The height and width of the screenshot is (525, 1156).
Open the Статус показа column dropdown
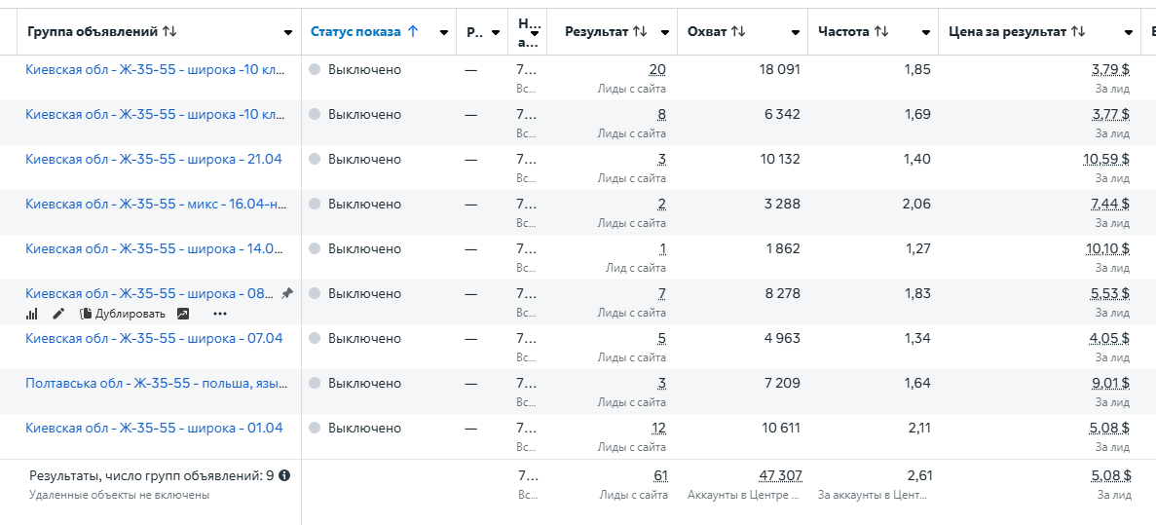444,32
